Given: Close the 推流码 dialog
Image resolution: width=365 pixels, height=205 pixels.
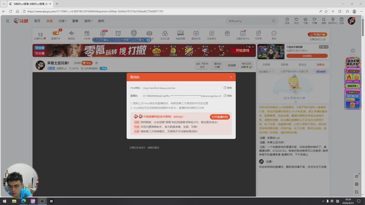Looking at the screenshot, I should point(231,77).
